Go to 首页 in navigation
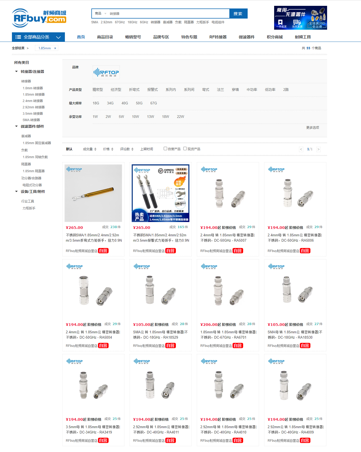Viewport: 361px width, 452px height. coord(81,37)
